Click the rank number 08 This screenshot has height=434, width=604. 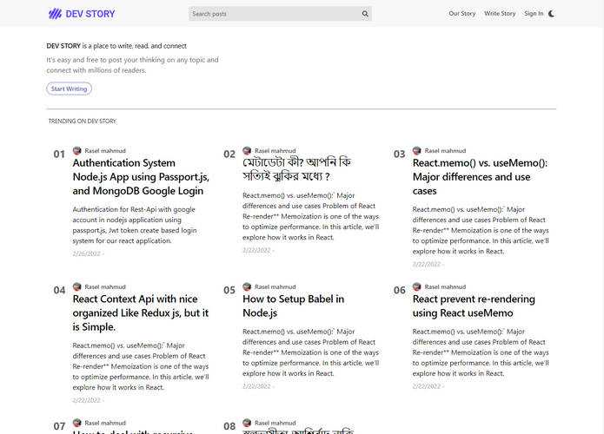pos(229,426)
